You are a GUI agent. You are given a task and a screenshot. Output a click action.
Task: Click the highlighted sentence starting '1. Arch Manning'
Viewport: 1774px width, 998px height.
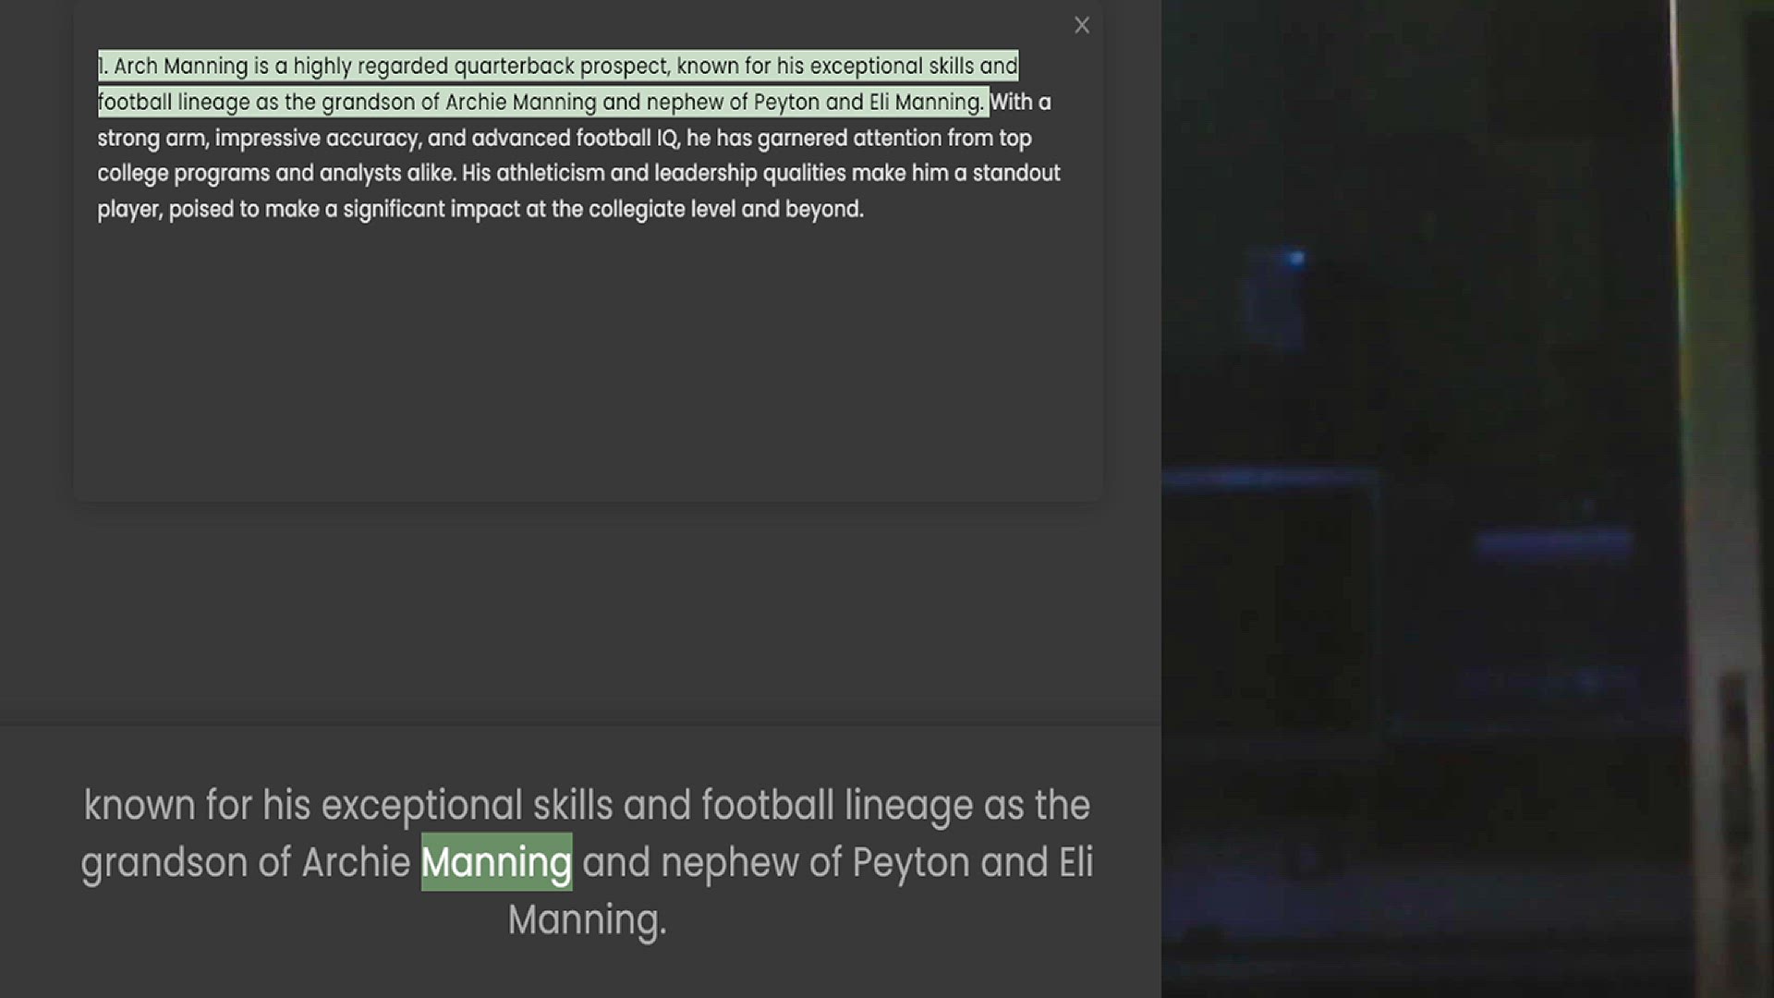[558, 83]
